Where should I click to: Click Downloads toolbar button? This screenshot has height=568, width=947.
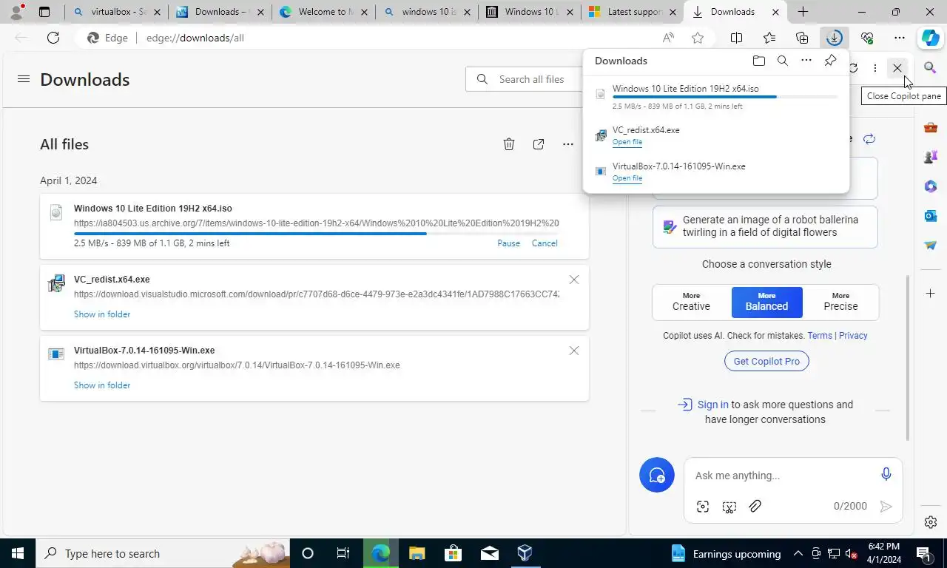pos(834,38)
